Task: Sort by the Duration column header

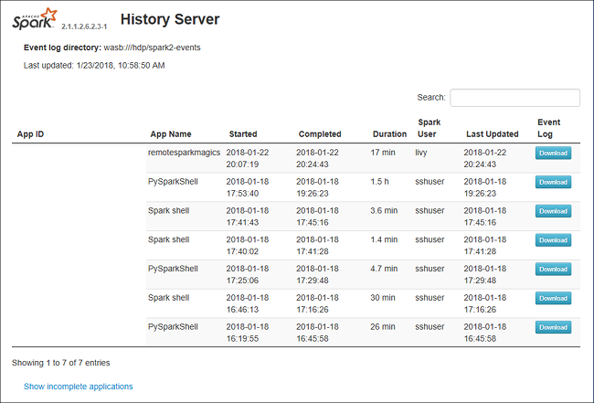Action: (389, 134)
